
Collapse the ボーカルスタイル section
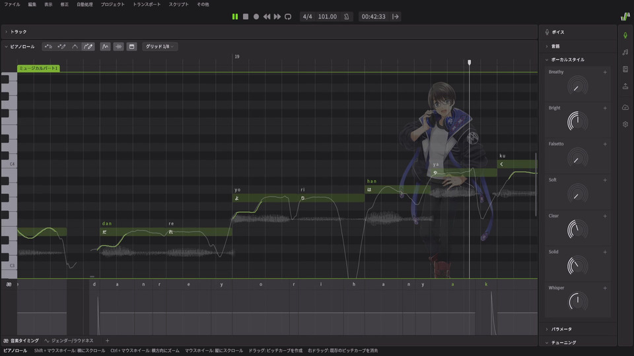click(547, 60)
